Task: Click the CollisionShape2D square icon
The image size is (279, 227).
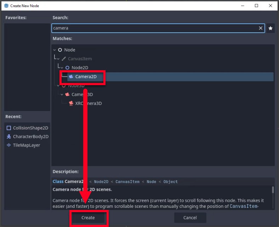Action: pos(9,128)
